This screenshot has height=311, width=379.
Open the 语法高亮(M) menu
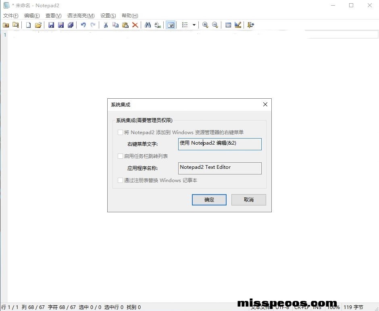click(81, 16)
